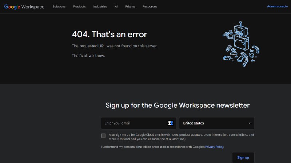The image size is (291, 163).
Task: Open the Products menu
Action: (x=79, y=7)
